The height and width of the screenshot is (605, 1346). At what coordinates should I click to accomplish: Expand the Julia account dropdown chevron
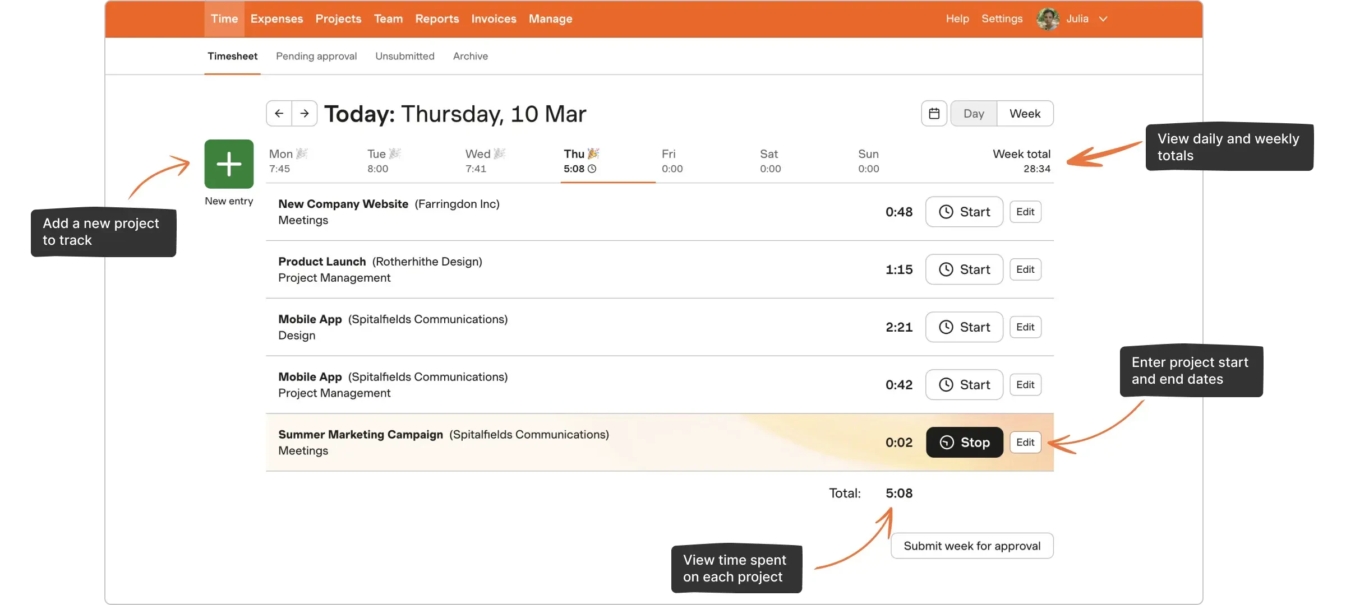(x=1103, y=19)
